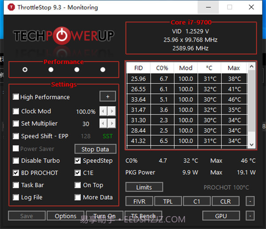Open the Options dialog
The height and width of the screenshot is (229, 266).
pyautogui.click(x=65, y=216)
